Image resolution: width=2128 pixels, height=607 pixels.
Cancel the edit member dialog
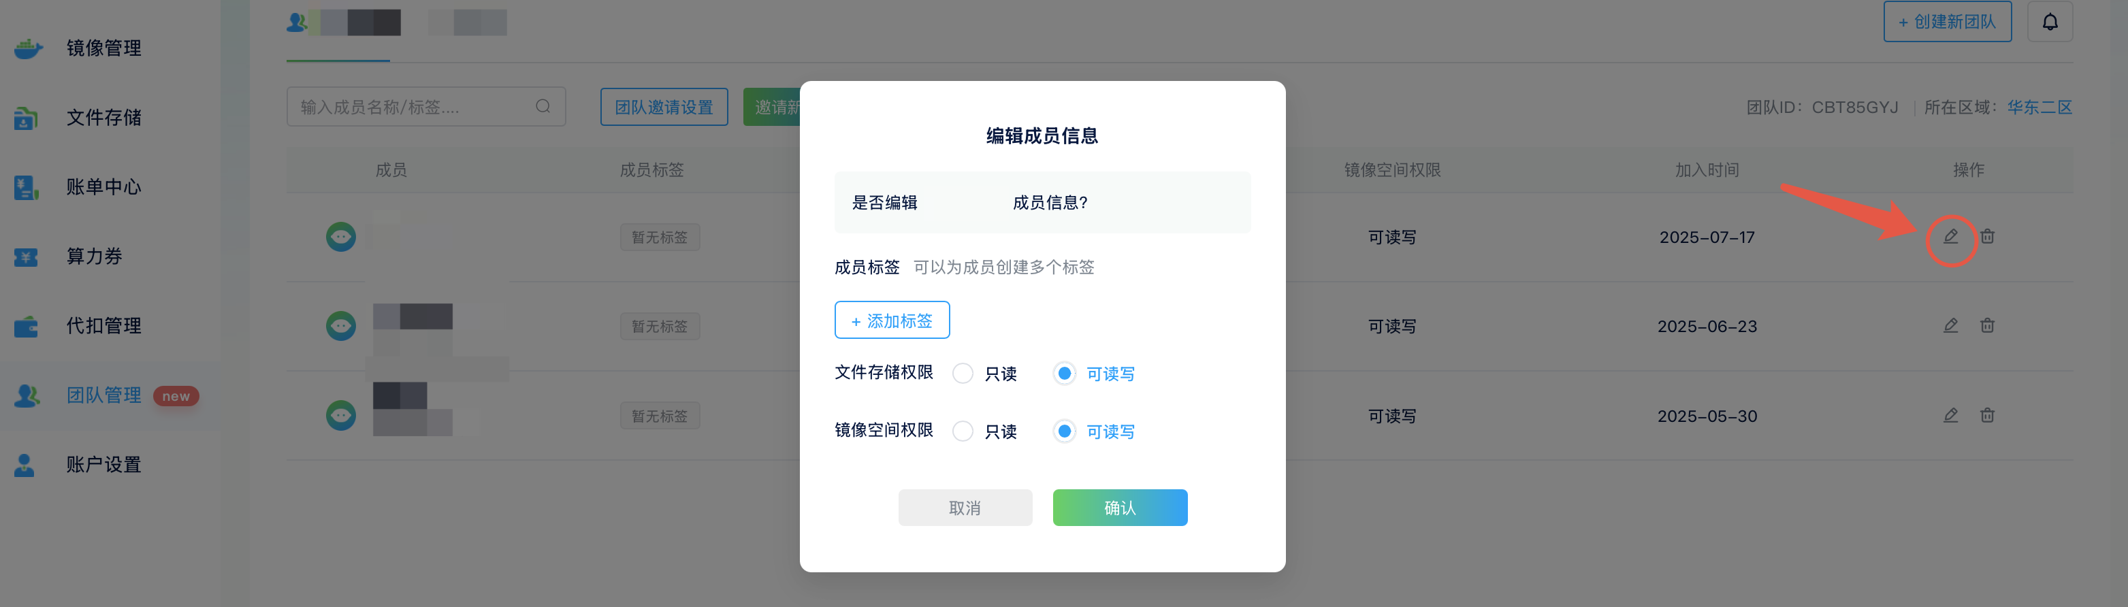[x=965, y=508]
